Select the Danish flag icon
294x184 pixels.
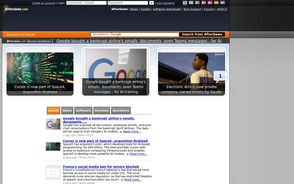(210, 3)
